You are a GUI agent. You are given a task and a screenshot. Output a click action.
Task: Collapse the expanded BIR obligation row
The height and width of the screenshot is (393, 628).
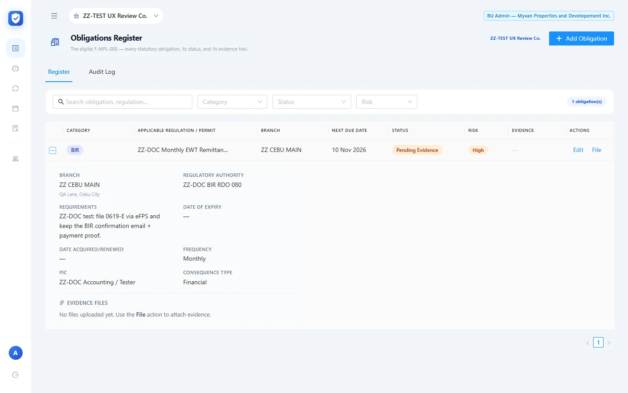(x=53, y=150)
